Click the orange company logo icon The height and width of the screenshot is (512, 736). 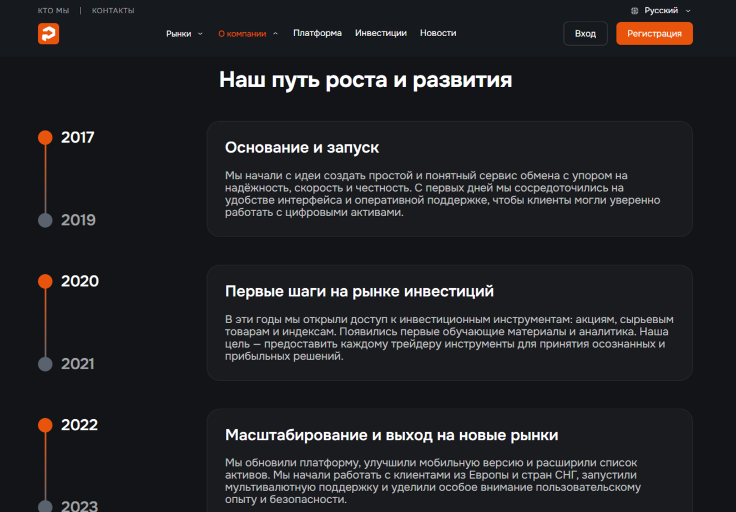pos(48,34)
